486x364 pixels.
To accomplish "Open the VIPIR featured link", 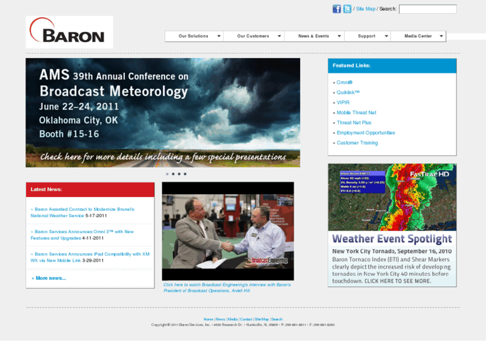I will (x=343, y=103).
